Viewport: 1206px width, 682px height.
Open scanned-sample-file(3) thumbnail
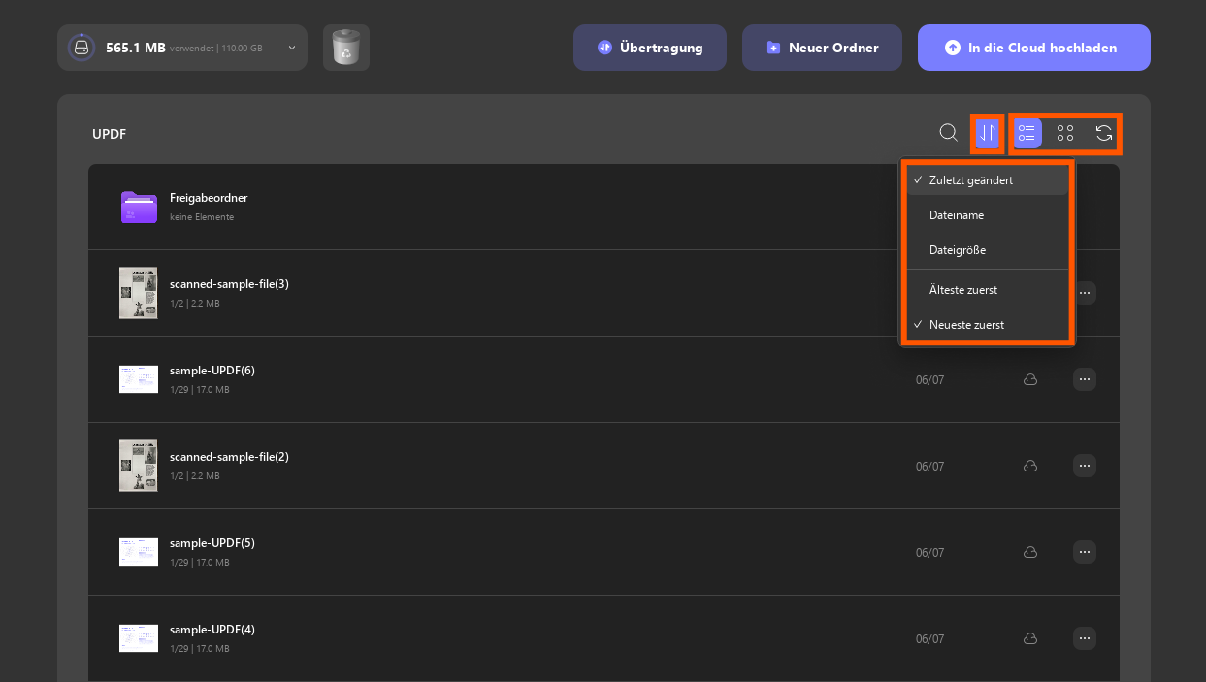click(x=139, y=293)
